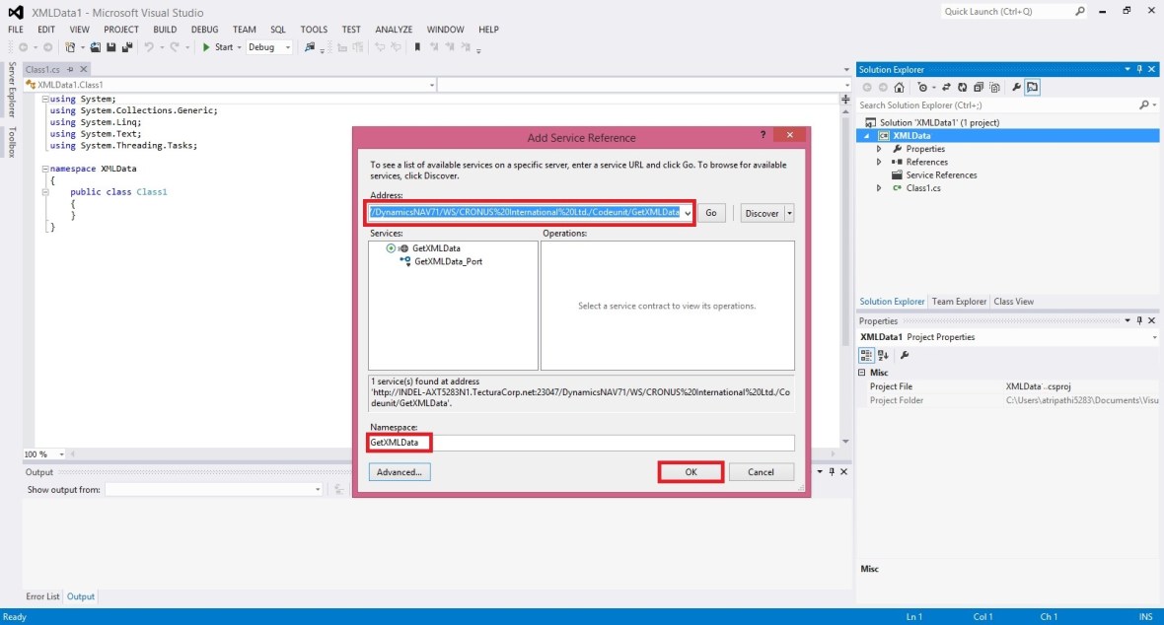1164x625 pixels.
Task: Click the Refresh icon in Solution Explorer
Action: (x=962, y=87)
